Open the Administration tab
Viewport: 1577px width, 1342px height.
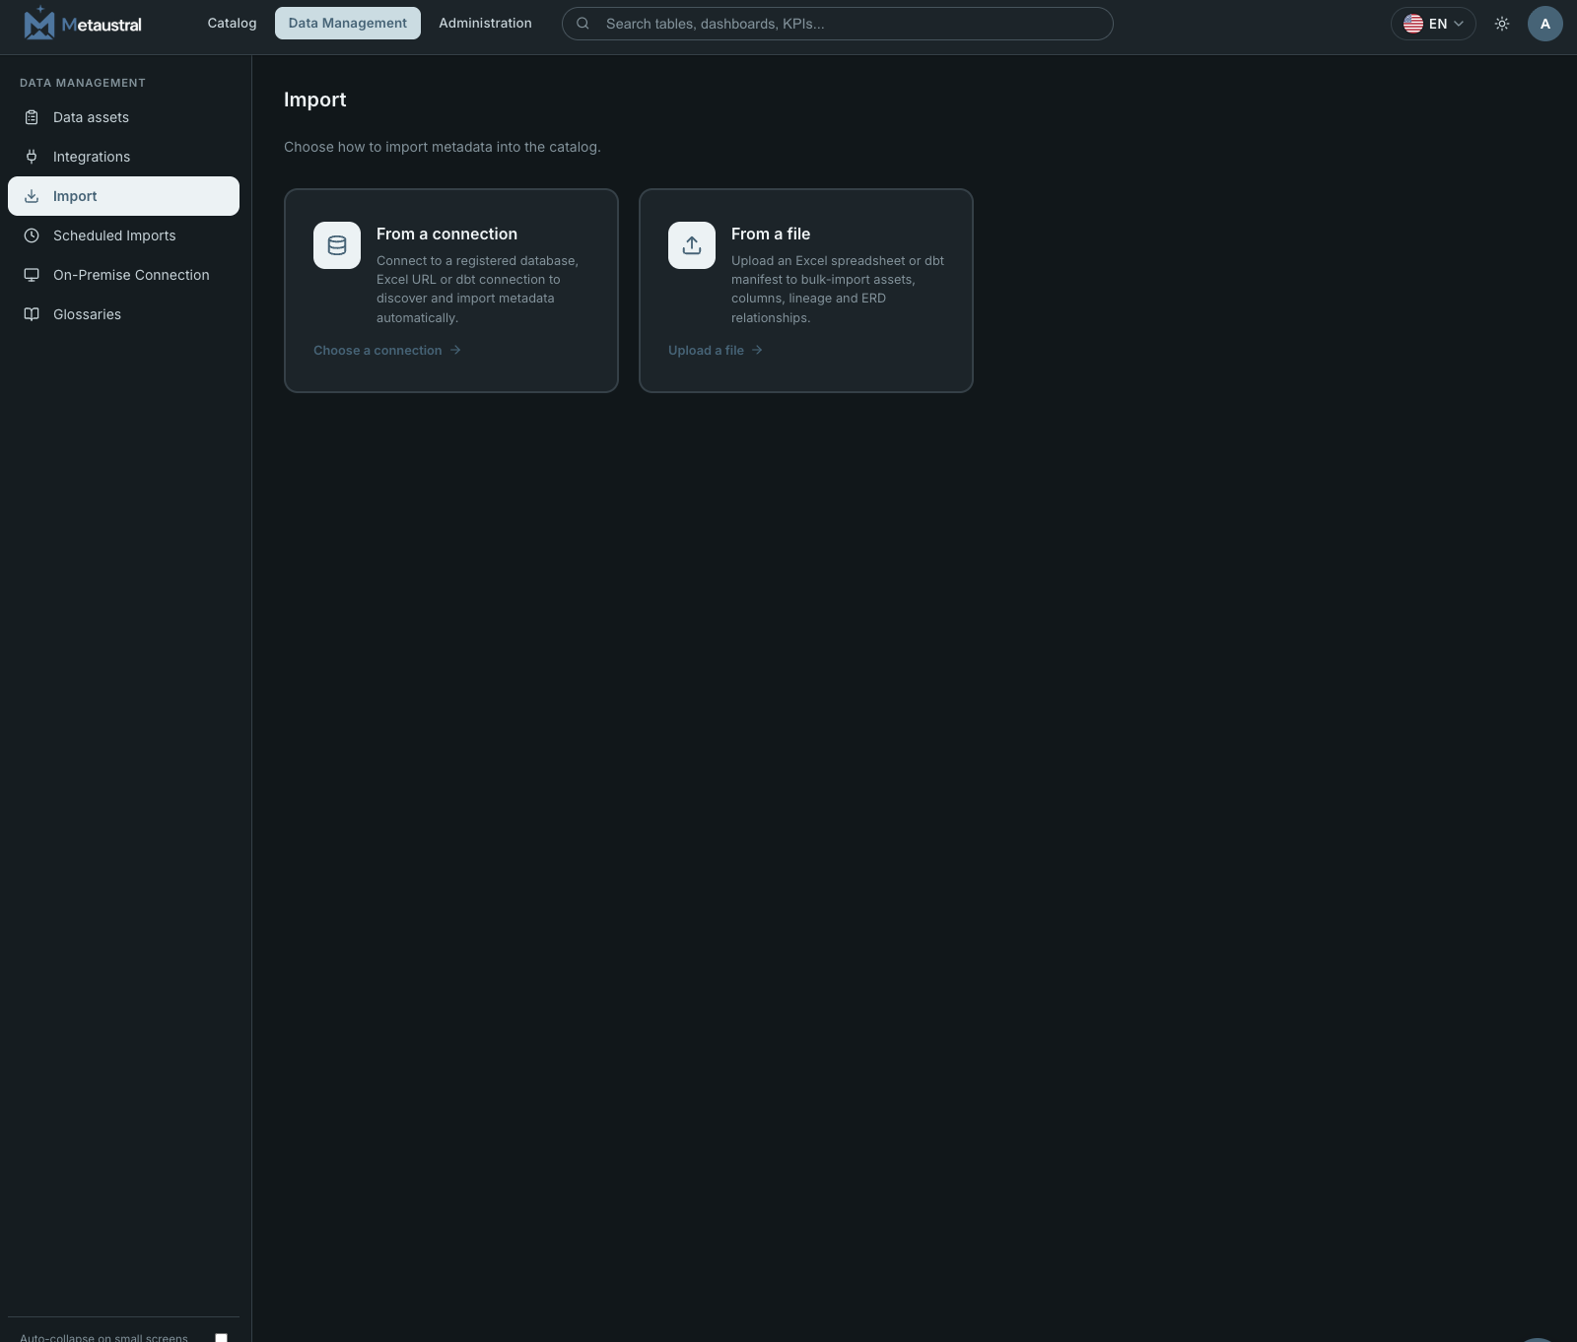click(485, 23)
